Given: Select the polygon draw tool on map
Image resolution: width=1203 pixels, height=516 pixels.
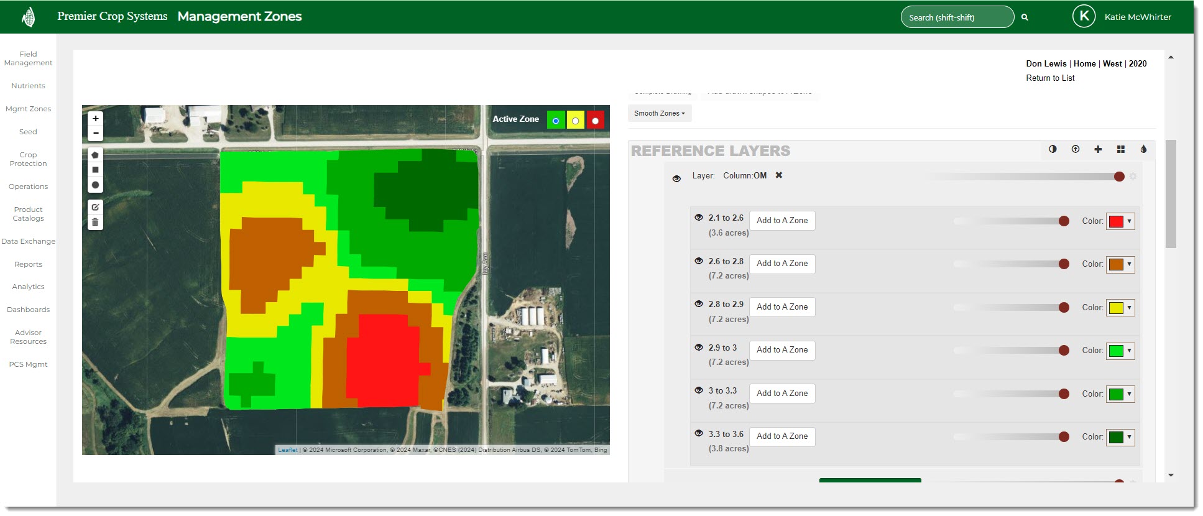Looking at the screenshot, I should (x=95, y=155).
